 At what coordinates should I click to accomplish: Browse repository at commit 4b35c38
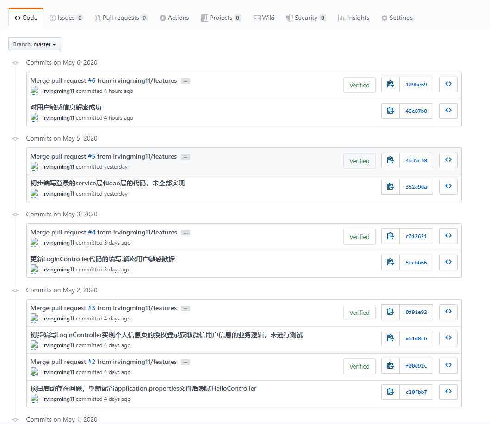[448, 160]
